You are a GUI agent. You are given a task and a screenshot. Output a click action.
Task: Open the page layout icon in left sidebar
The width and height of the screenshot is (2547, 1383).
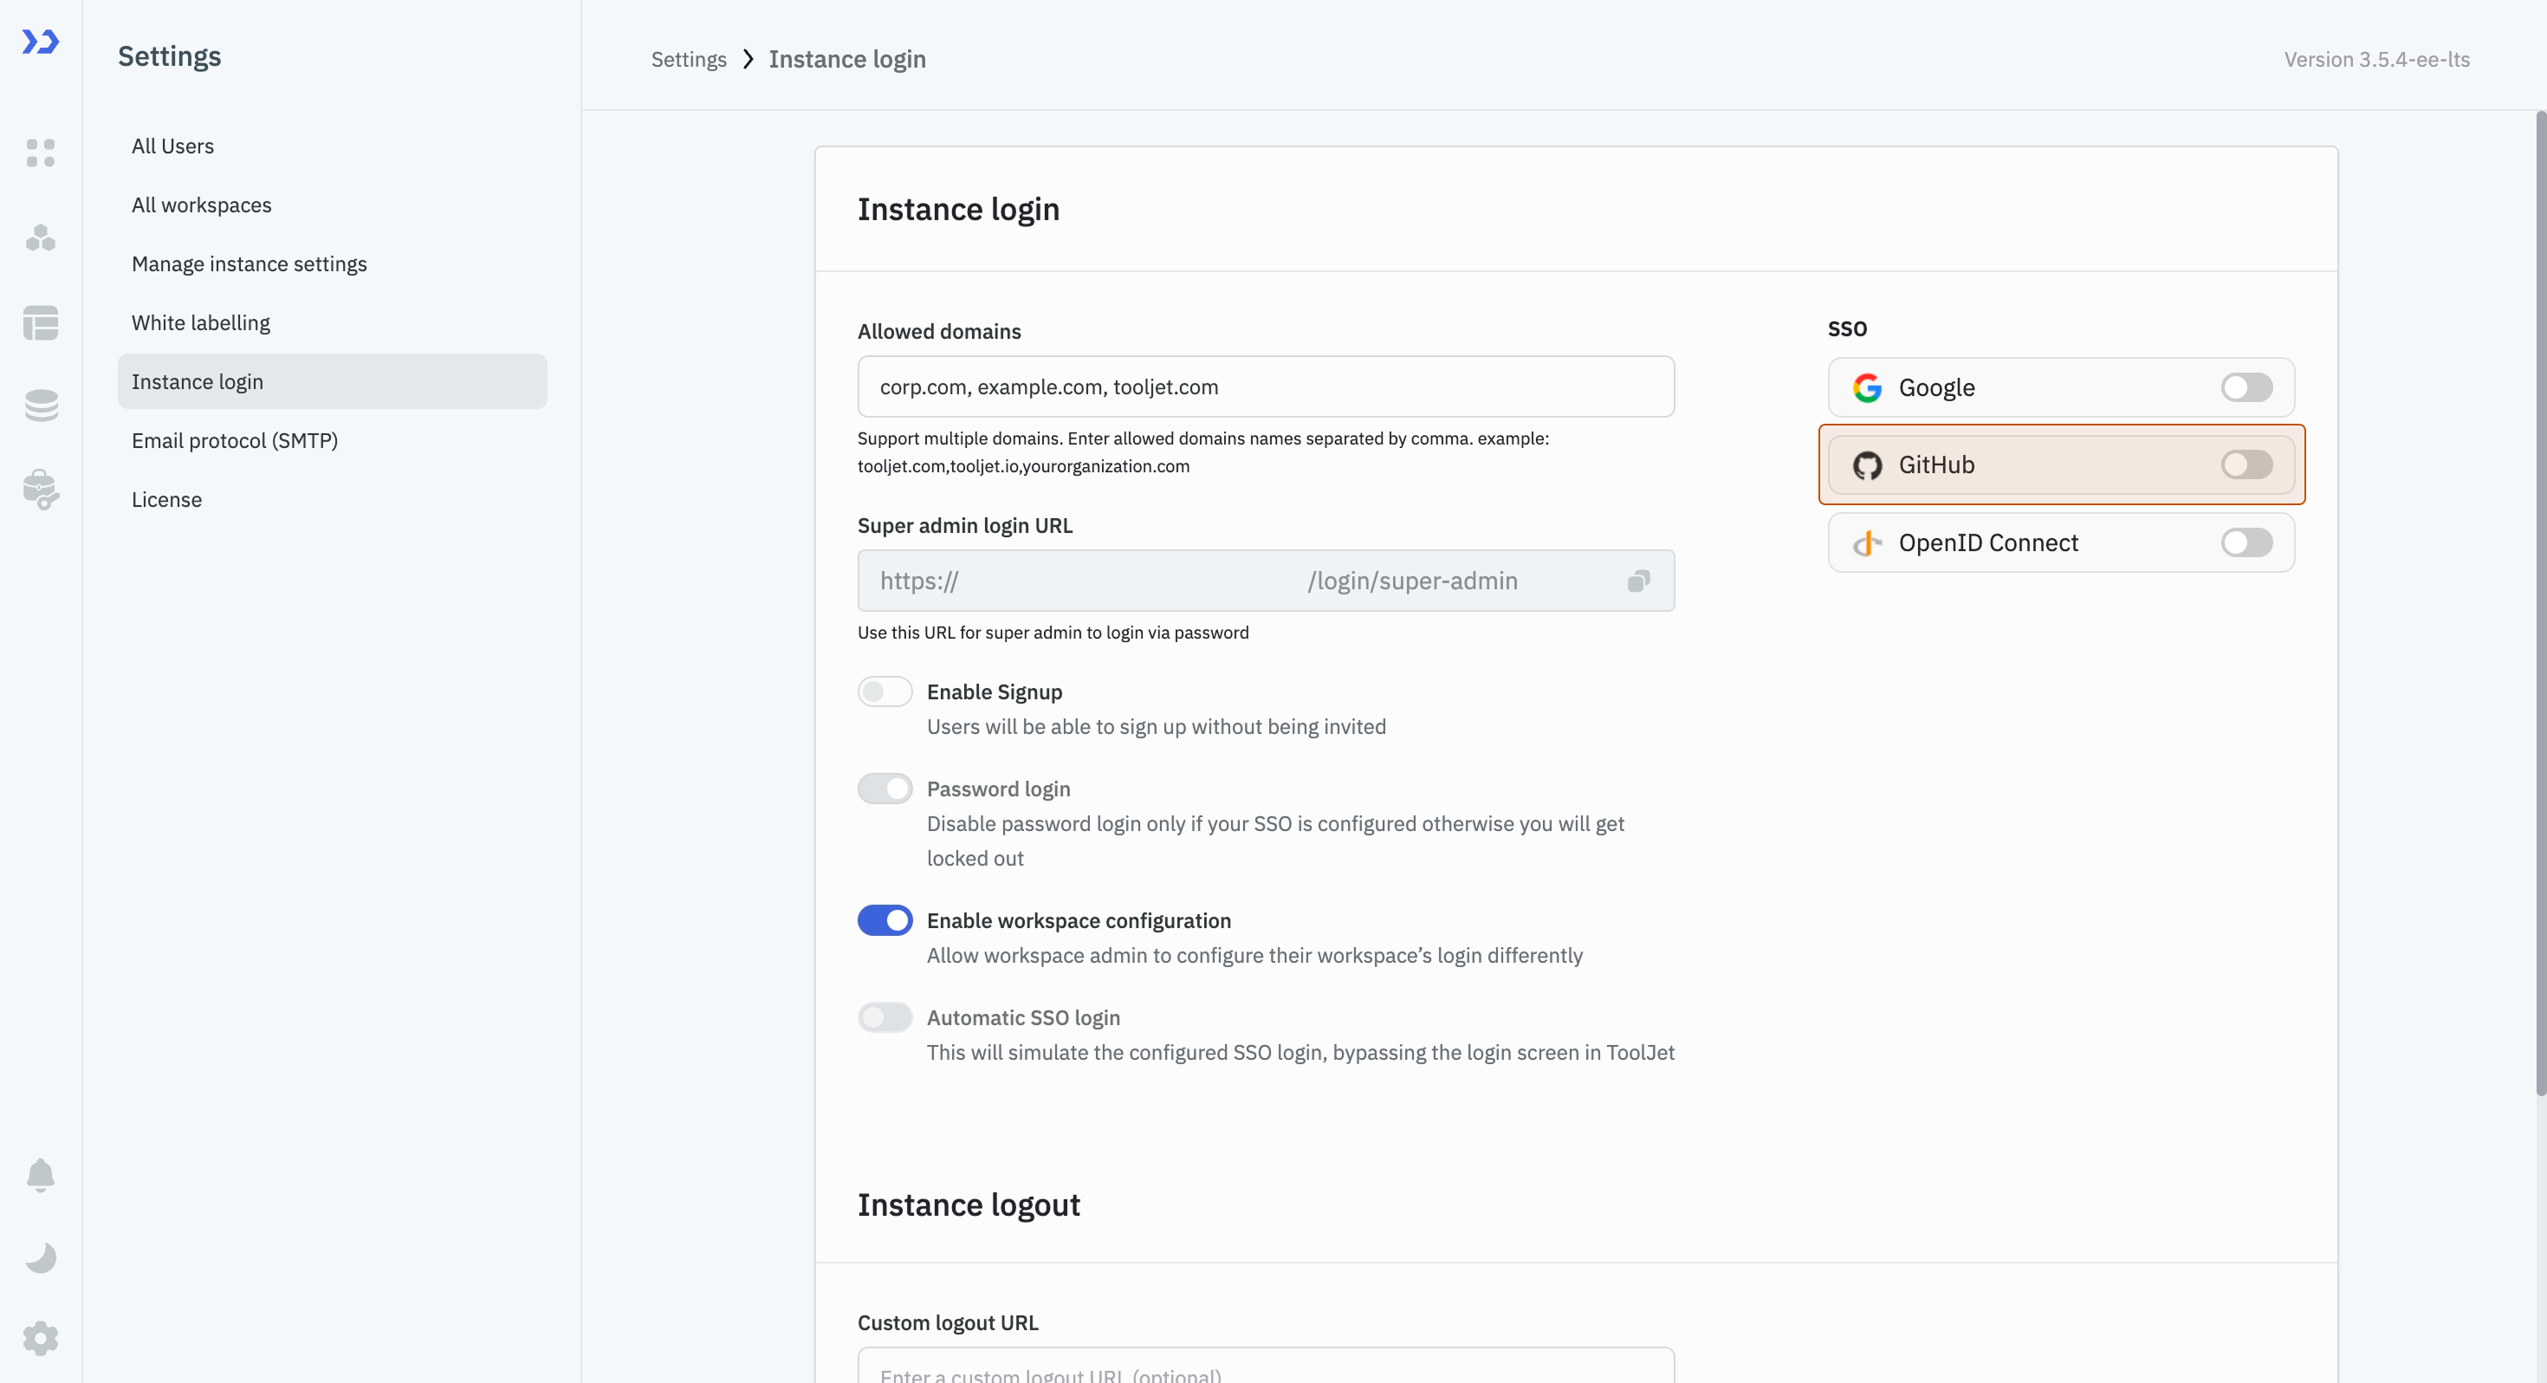point(40,323)
